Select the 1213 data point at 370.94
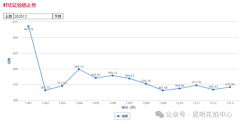This screenshot has width=240, height=124. click(x=230, y=87)
